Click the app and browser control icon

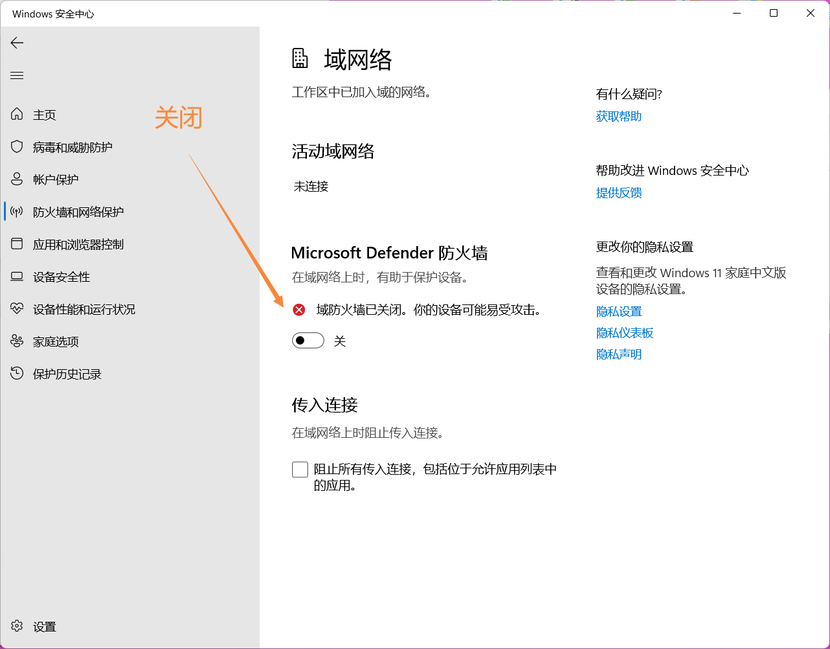17,244
